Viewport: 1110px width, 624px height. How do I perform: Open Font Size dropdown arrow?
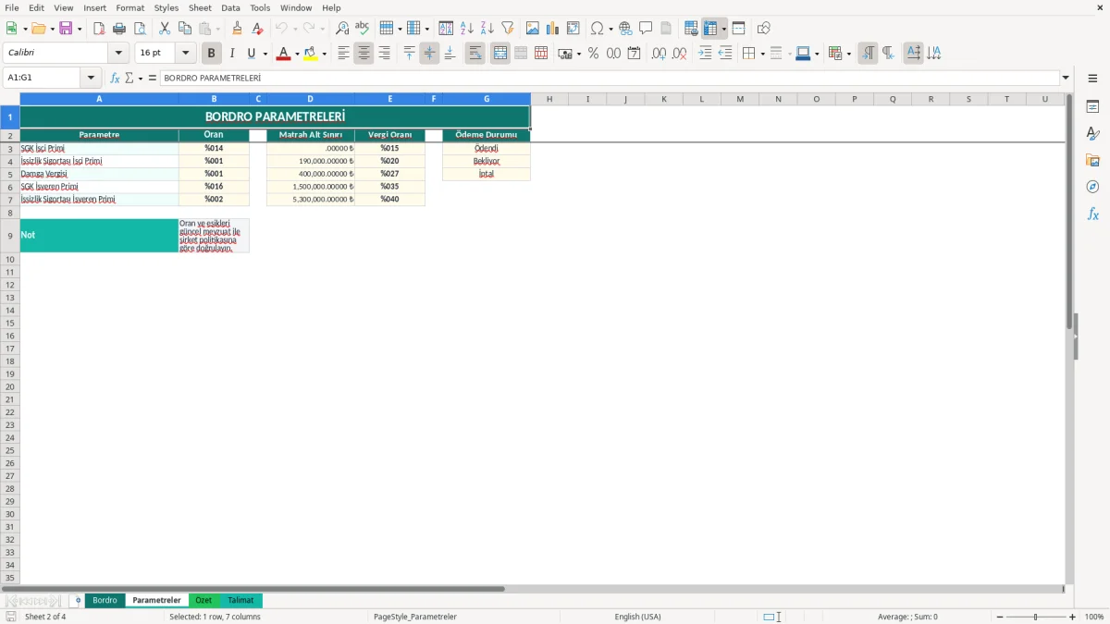point(186,54)
